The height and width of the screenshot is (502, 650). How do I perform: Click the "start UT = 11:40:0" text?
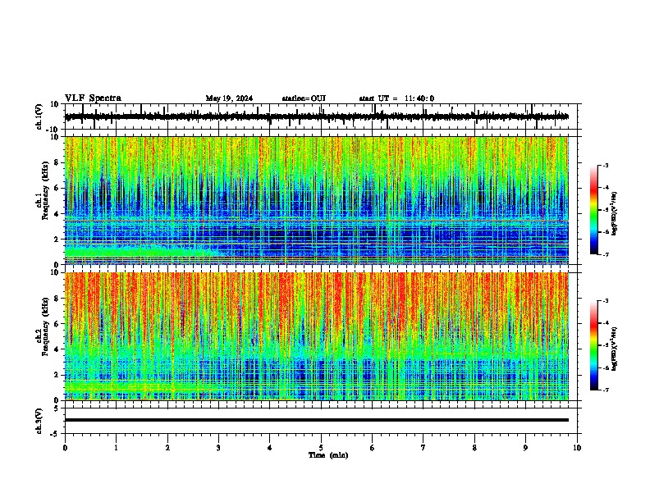396,98
